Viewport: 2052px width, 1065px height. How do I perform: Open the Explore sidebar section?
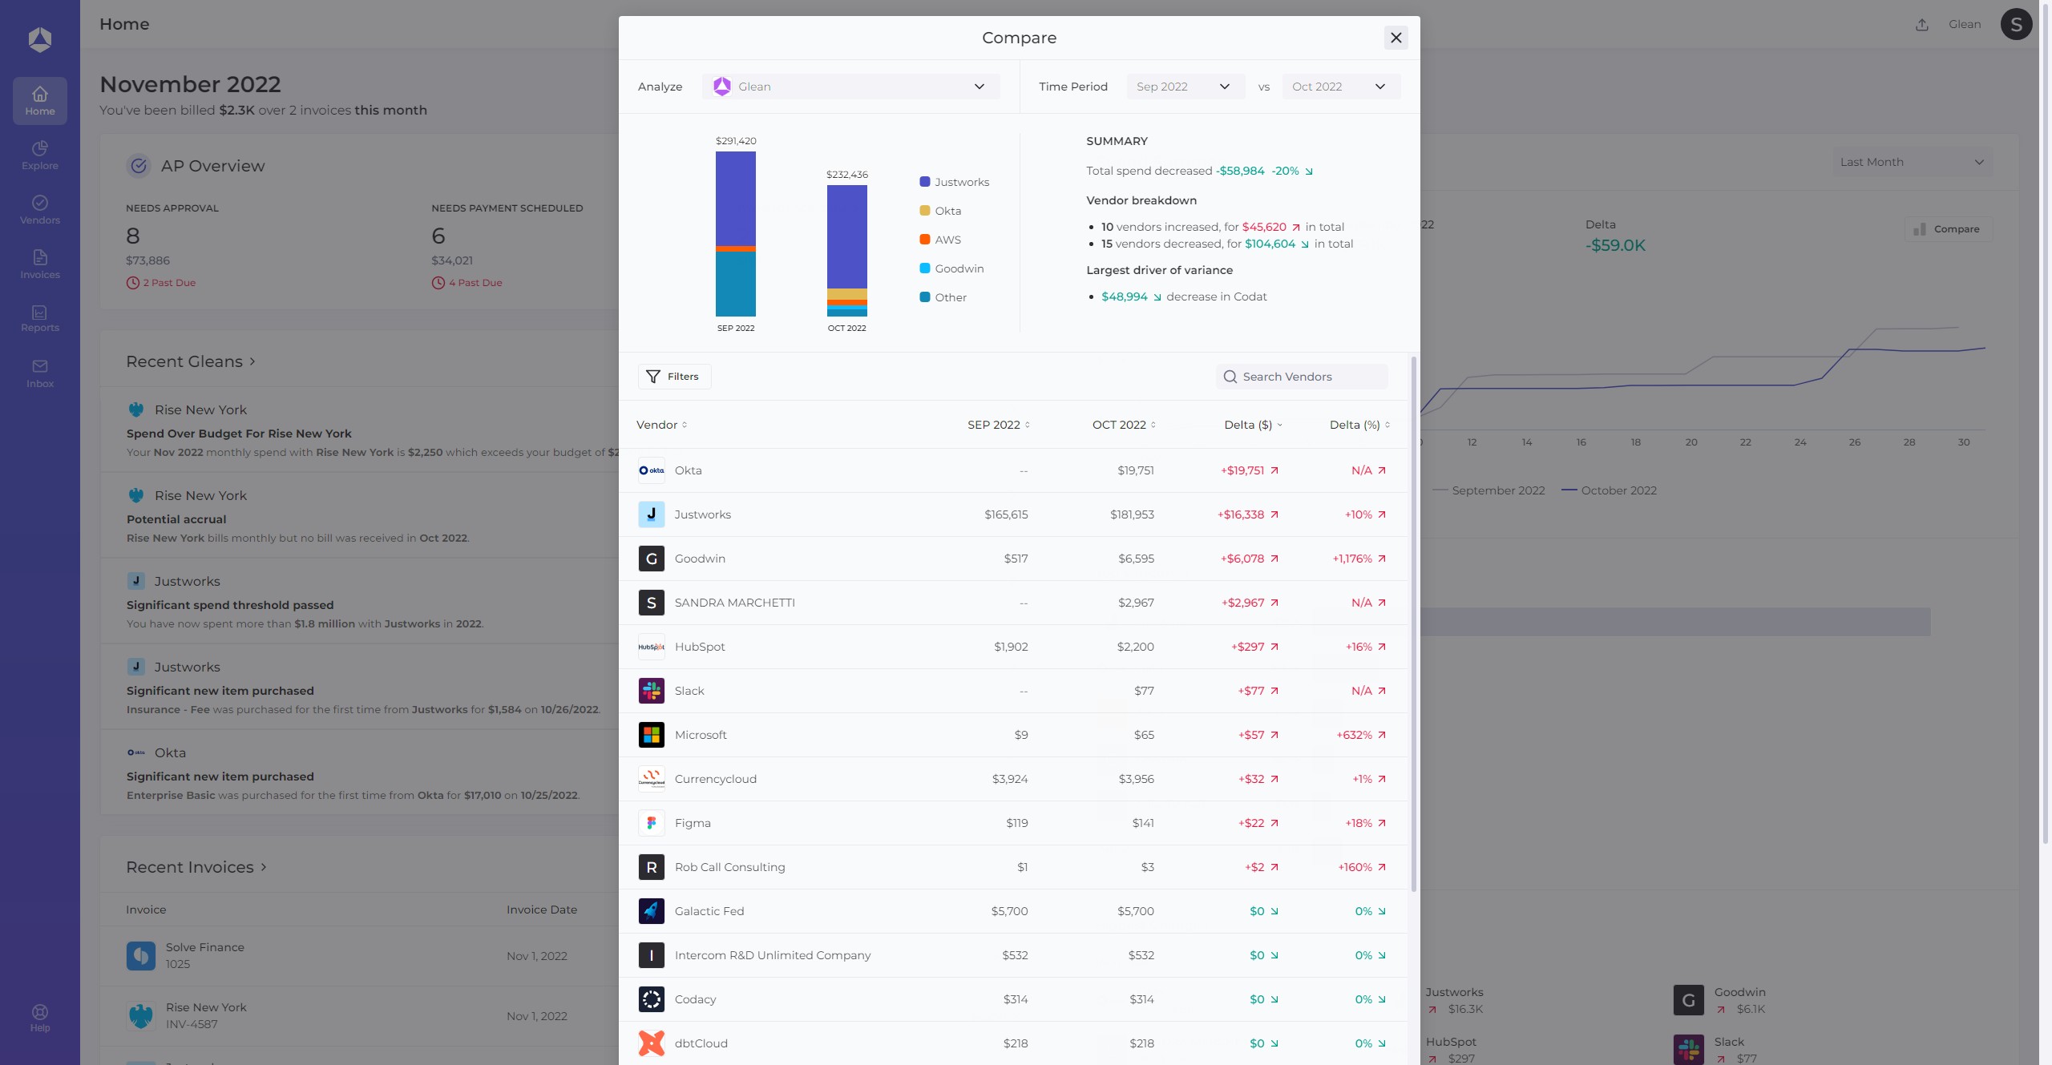point(39,155)
